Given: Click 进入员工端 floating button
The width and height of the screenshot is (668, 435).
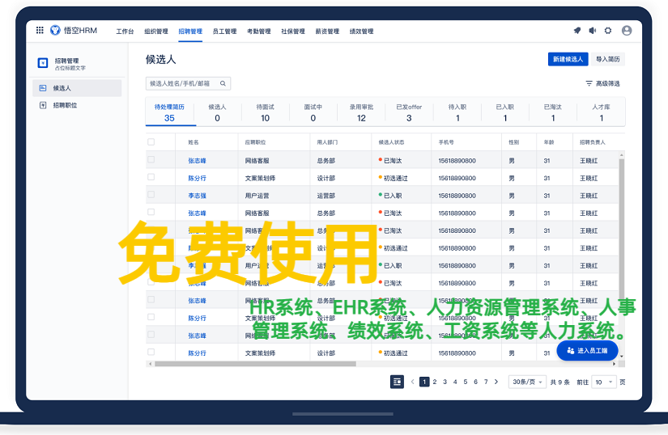Looking at the screenshot, I should (587, 350).
